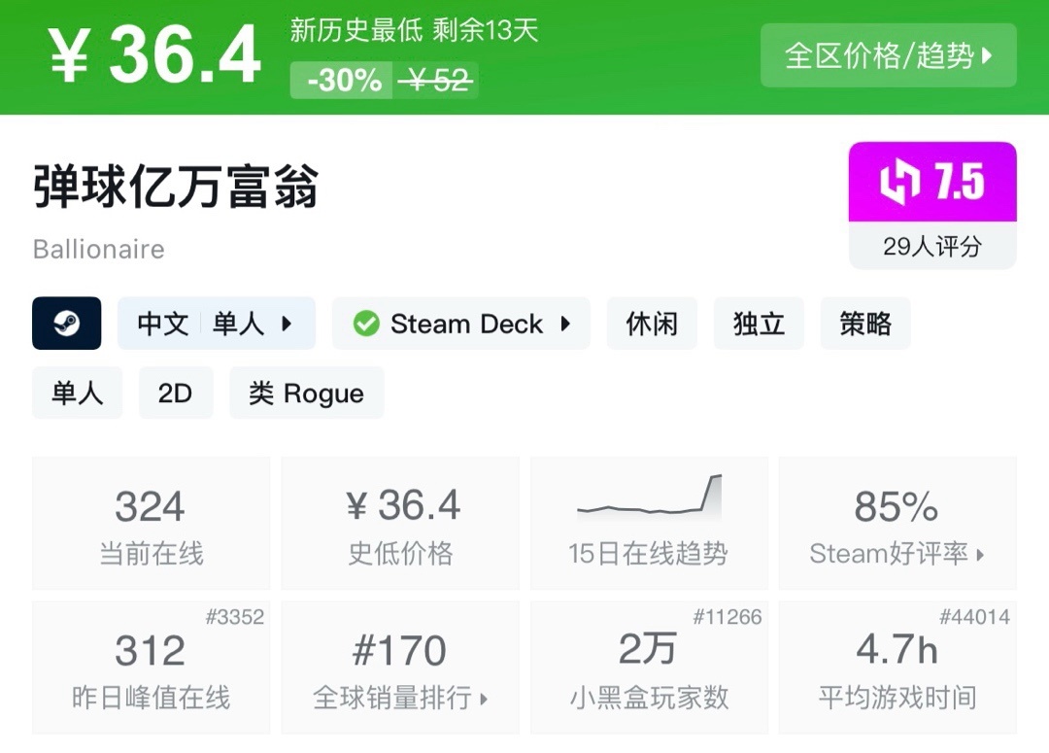Viewport: 1049px width, 753px height.
Task: Click the Steam platform icon
Action: [66, 324]
